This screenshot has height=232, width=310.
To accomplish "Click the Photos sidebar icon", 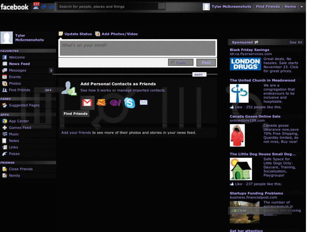I will 5,84.
